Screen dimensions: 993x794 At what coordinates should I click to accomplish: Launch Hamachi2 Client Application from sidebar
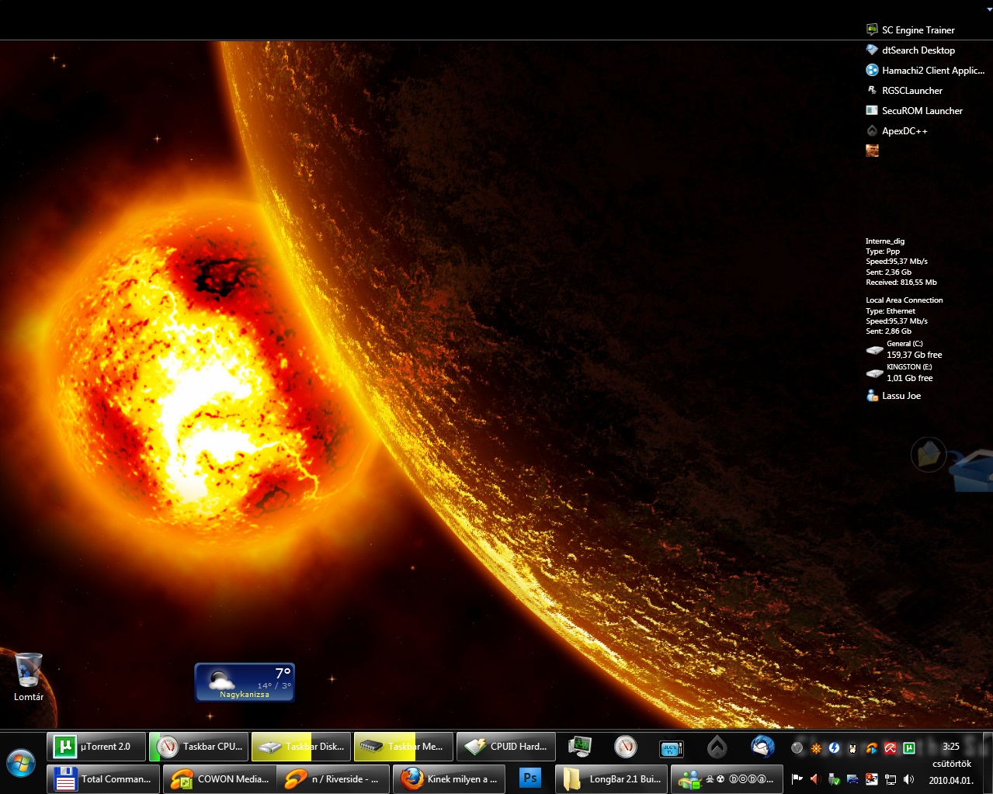pyautogui.click(x=925, y=71)
